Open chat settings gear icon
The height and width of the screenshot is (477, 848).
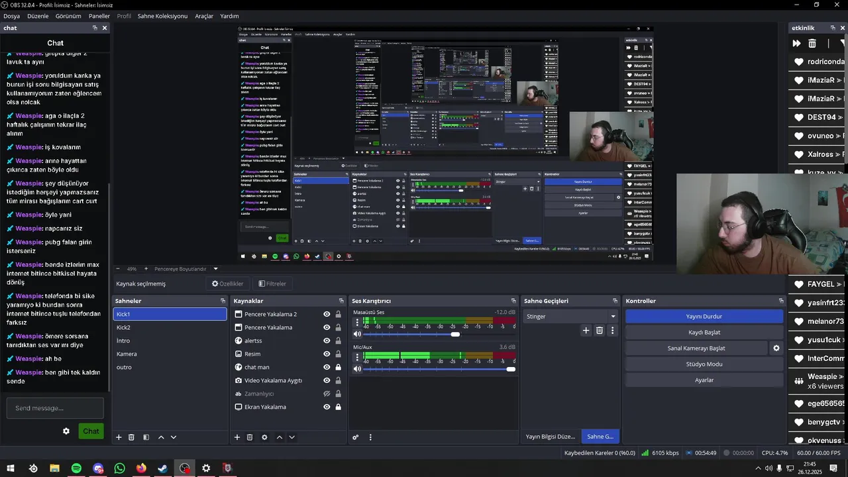[x=66, y=431]
